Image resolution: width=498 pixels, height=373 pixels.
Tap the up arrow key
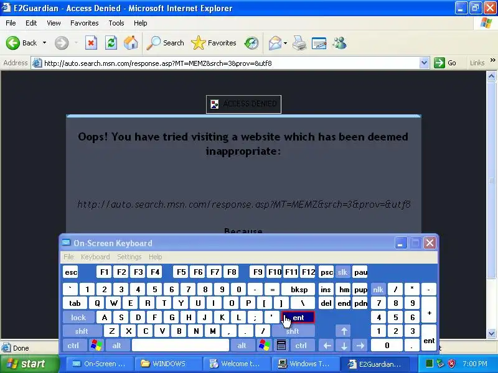(x=344, y=331)
